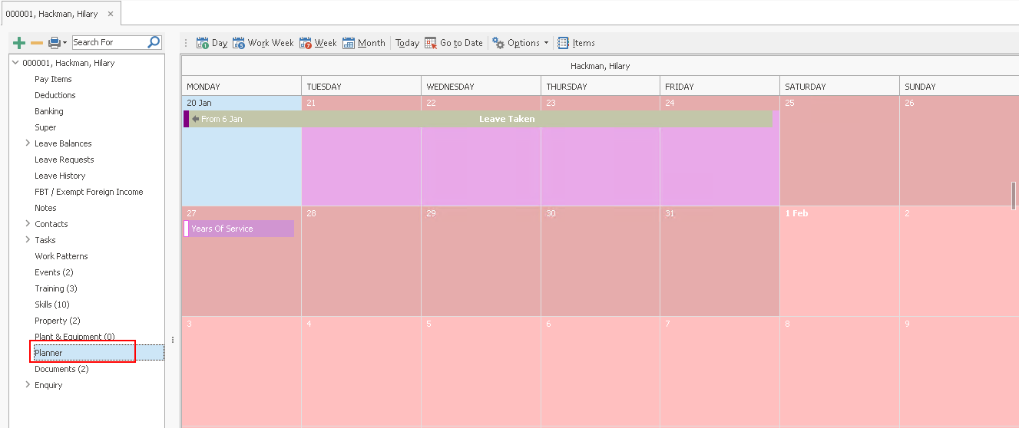Jump to Today in calendar

pos(407,43)
